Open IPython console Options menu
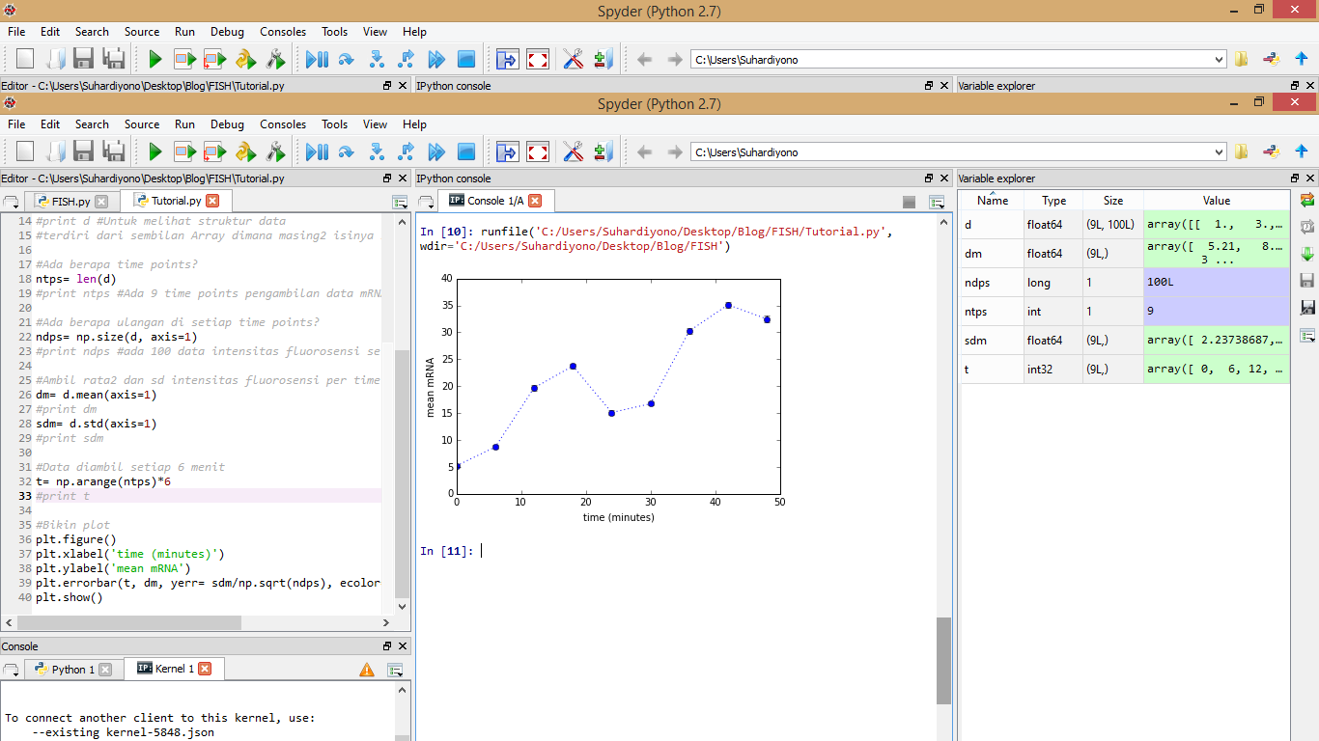Viewport: 1319px width, 741px height. (936, 202)
